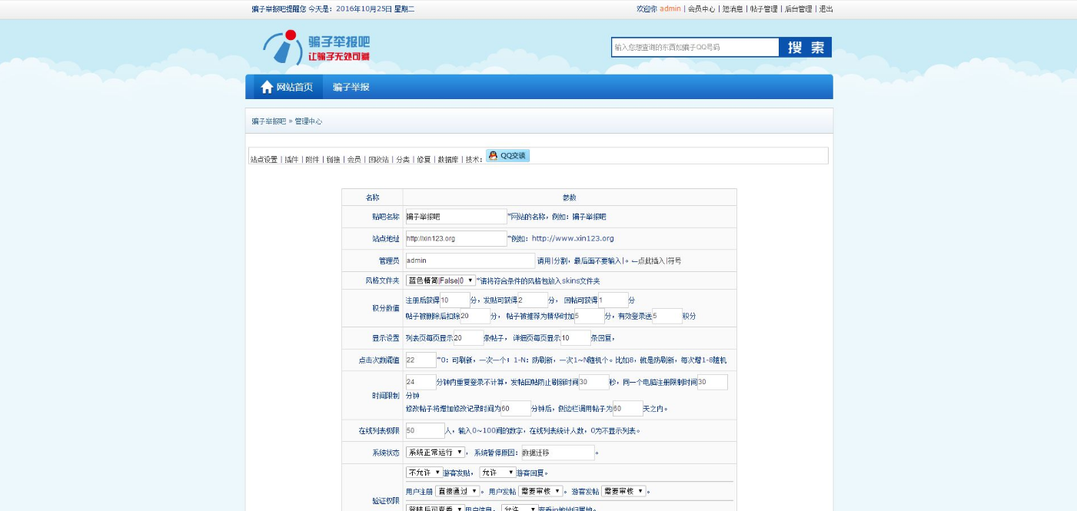1077x511 pixels.
Task: Switch to the 骗子举报 navigation tab
Action: pos(349,87)
